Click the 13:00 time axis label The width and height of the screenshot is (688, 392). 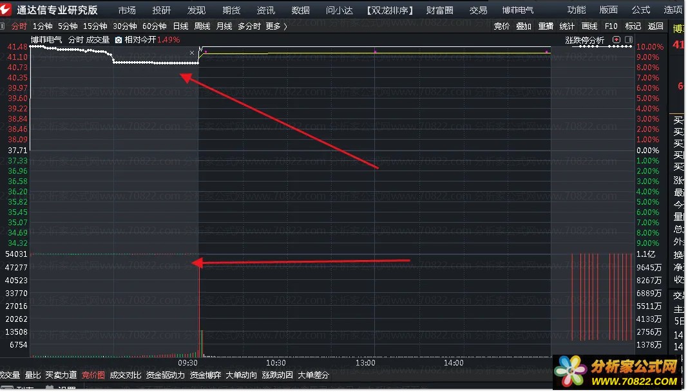point(365,363)
